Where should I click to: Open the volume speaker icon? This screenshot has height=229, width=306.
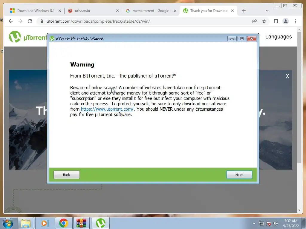(x=276, y=223)
